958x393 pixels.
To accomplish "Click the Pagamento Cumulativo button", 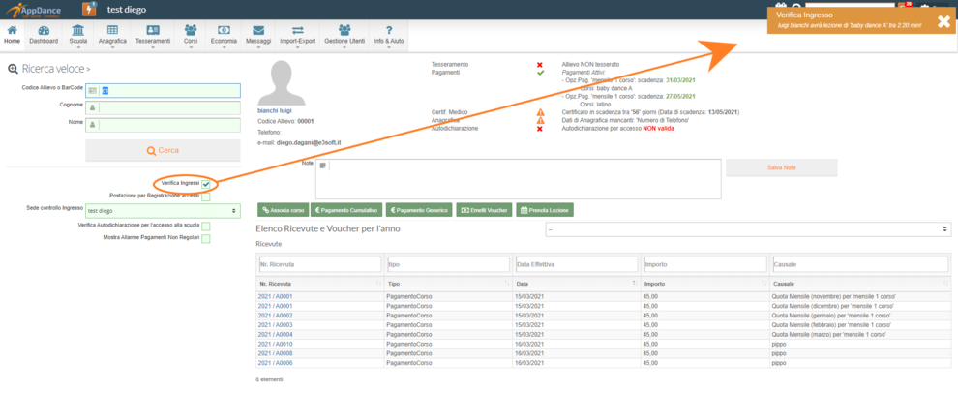I will click(347, 210).
